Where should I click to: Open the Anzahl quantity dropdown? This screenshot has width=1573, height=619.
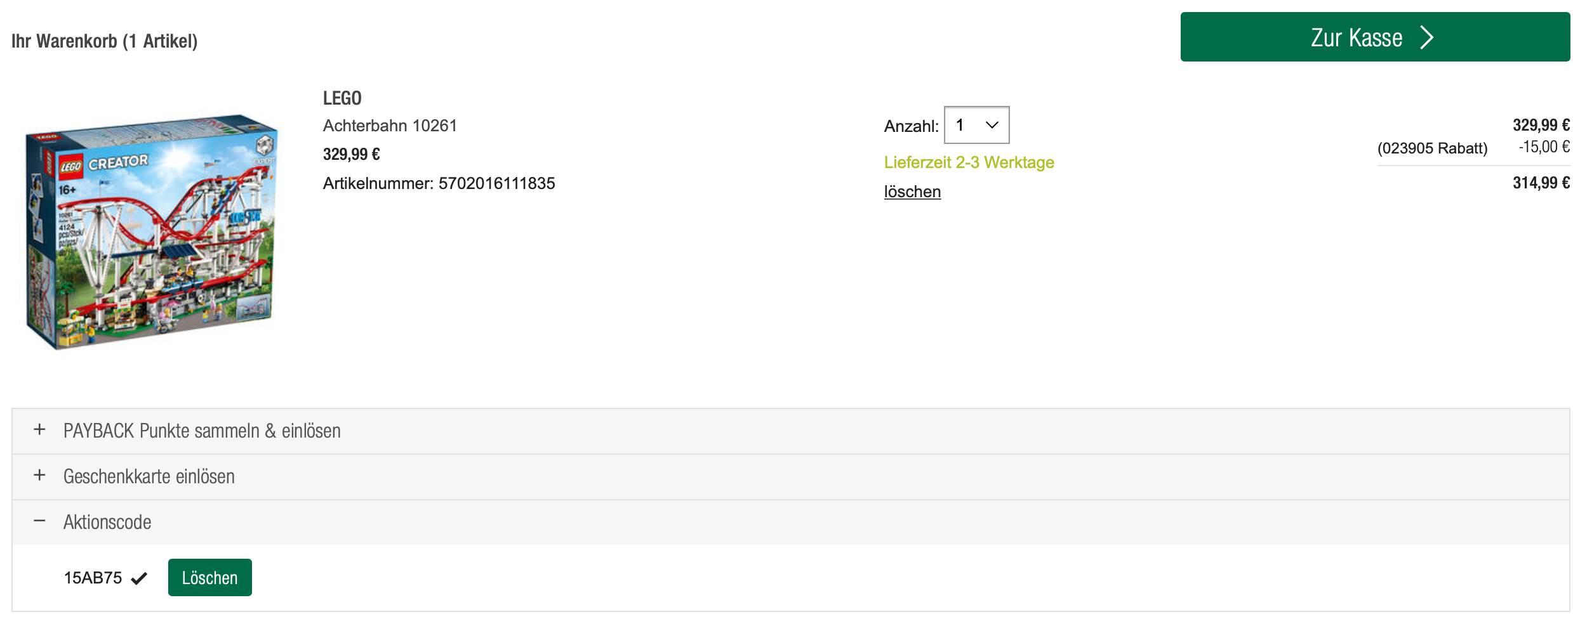976,125
